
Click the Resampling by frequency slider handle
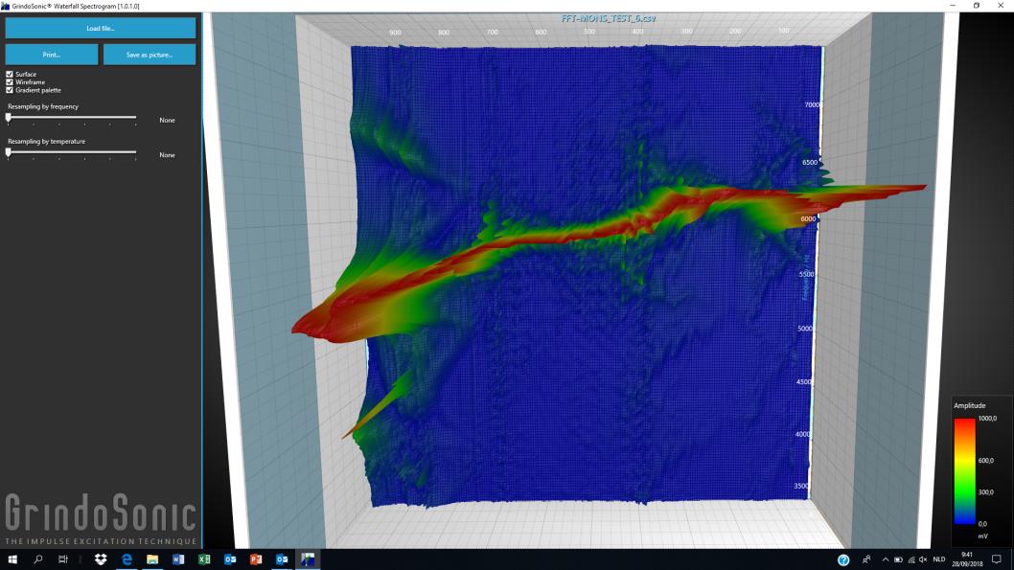9,118
